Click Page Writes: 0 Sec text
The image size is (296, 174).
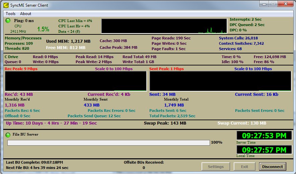click(x=169, y=43)
